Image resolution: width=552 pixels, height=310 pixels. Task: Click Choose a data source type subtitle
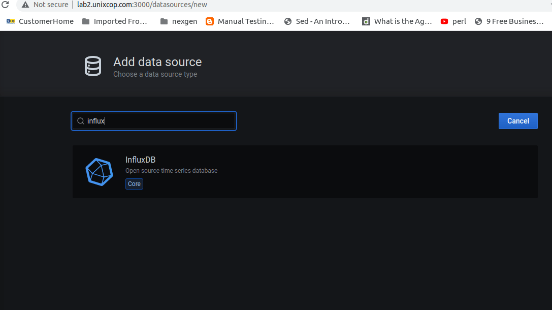[155, 74]
